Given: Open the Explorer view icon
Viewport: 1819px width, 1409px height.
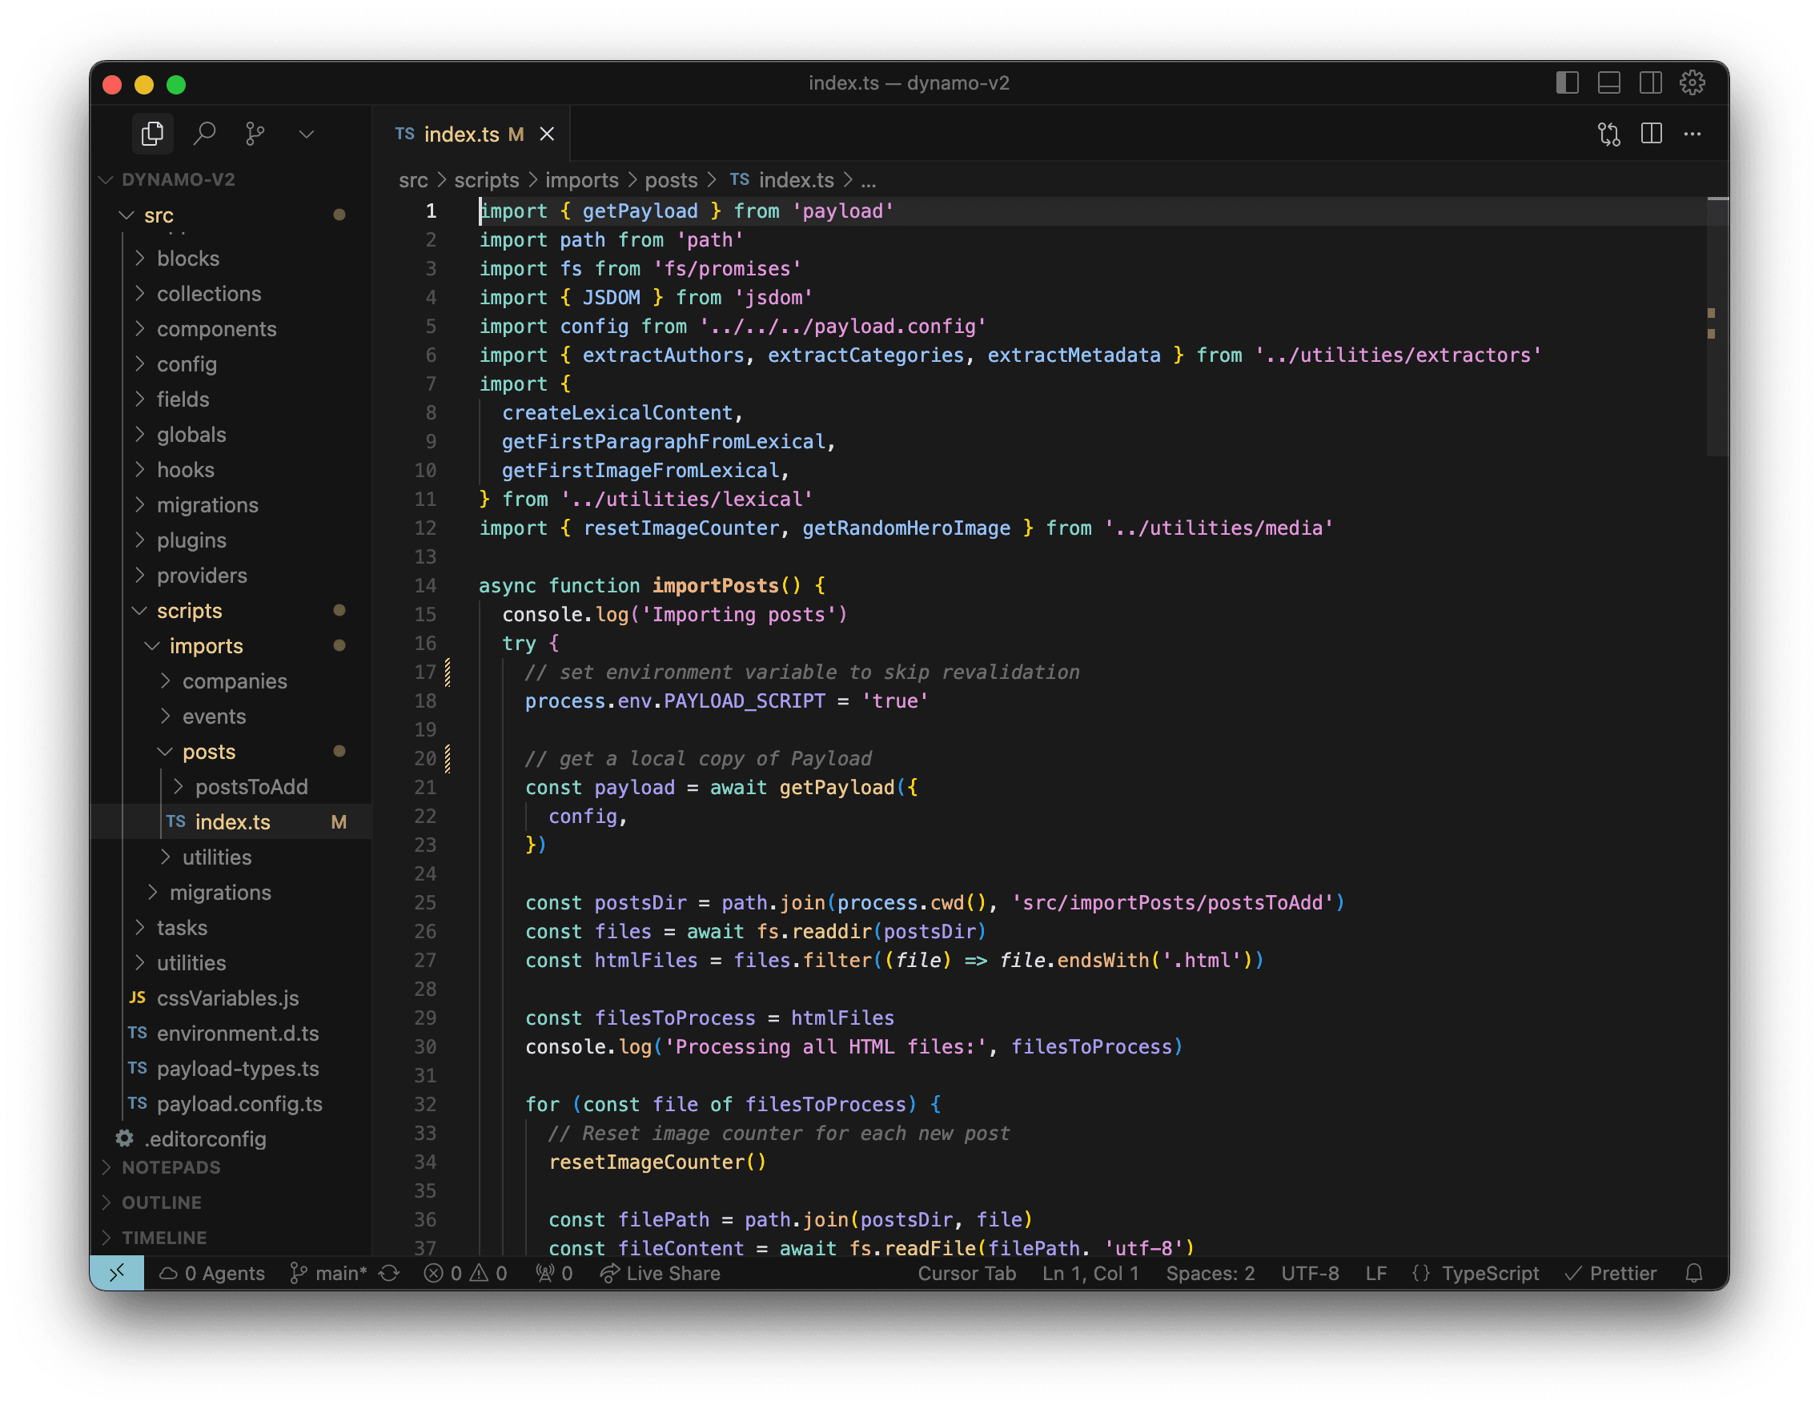Looking at the screenshot, I should (x=152, y=134).
